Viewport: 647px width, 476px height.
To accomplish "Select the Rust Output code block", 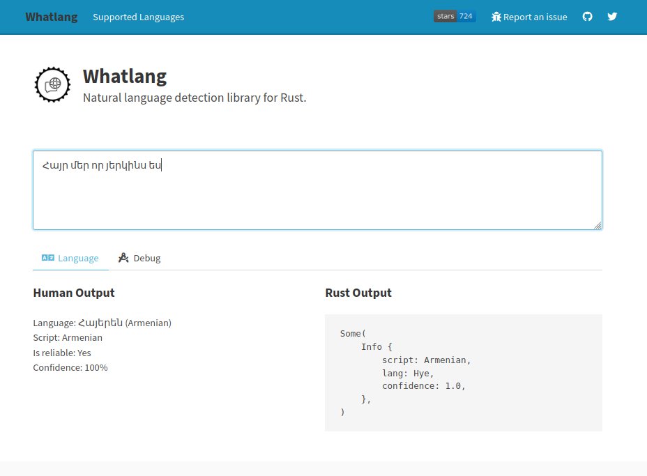I will click(x=464, y=373).
